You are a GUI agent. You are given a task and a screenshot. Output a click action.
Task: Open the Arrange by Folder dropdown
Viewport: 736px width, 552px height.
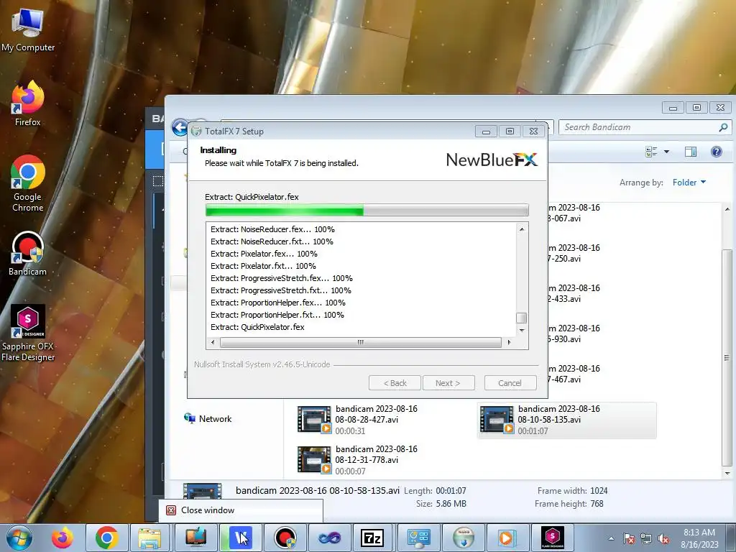pyautogui.click(x=689, y=182)
